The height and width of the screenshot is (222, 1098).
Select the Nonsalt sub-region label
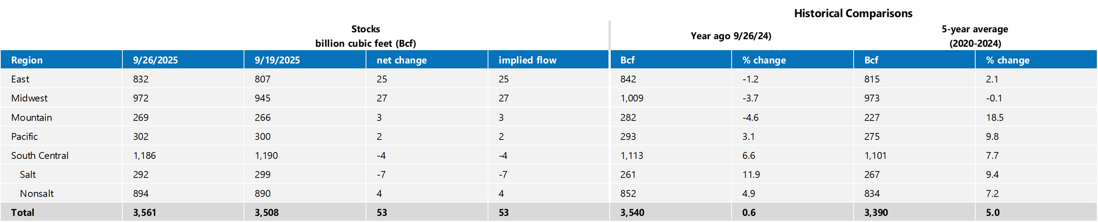(37, 194)
